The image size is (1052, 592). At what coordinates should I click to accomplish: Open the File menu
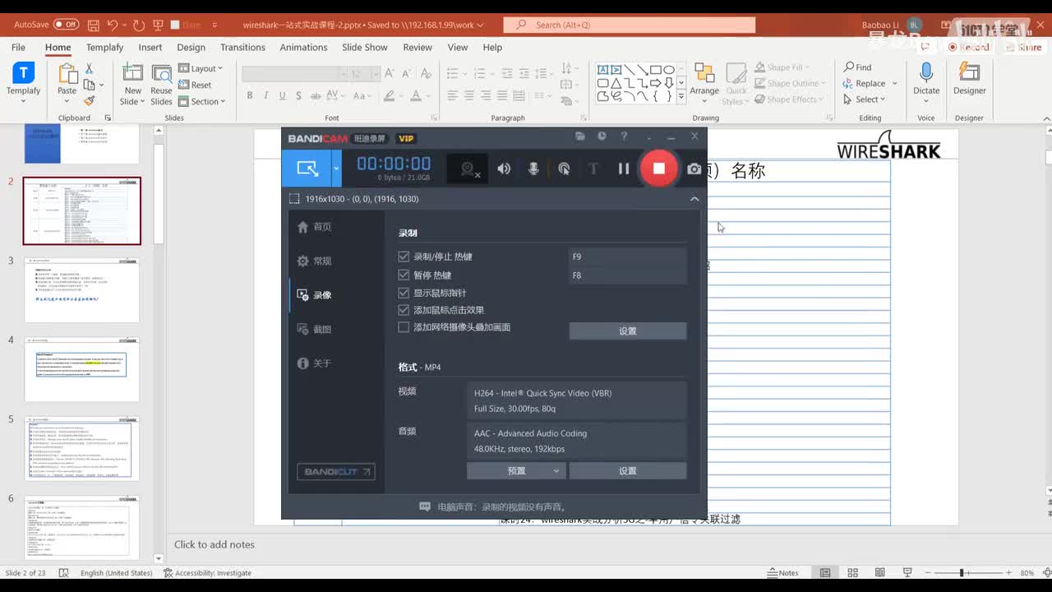coord(18,47)
